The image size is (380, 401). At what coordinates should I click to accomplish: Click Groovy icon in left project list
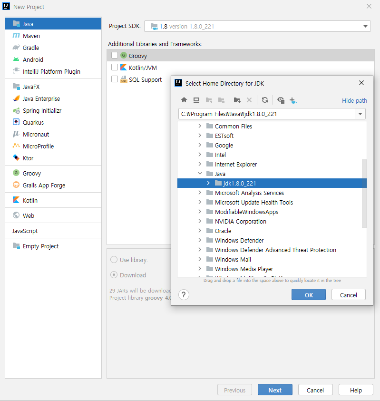click(16, 173)
